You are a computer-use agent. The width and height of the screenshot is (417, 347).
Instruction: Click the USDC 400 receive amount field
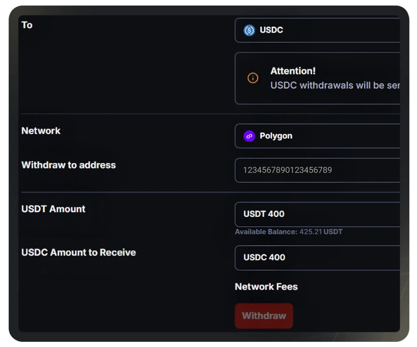pyautogui.click(x=317, y=258)
